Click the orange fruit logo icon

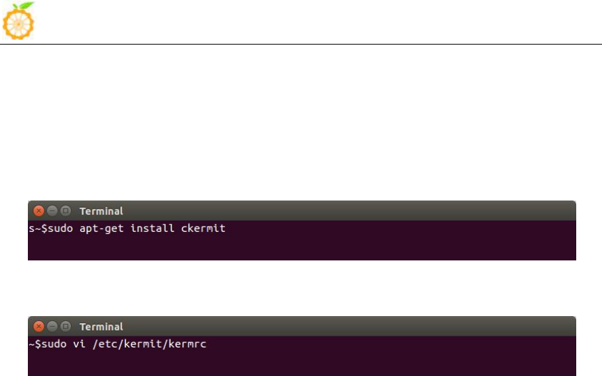pos(19,21)
